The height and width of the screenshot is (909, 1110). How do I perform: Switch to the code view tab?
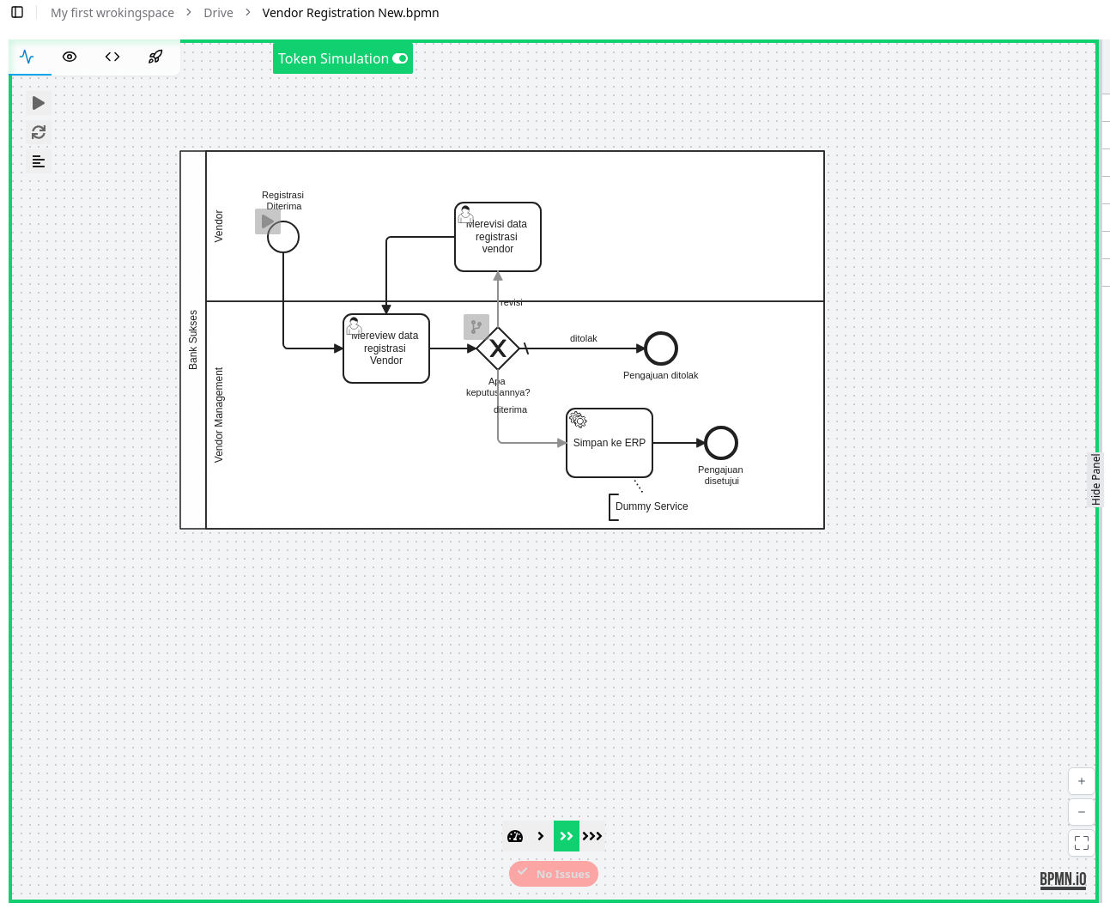[x=112, y=57]
